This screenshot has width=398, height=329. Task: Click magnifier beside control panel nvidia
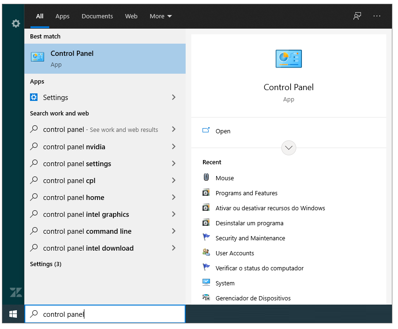point(34,146)
